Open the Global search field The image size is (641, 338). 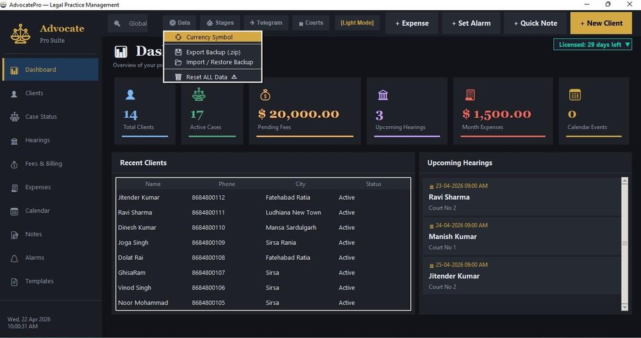tap(128, 23)
